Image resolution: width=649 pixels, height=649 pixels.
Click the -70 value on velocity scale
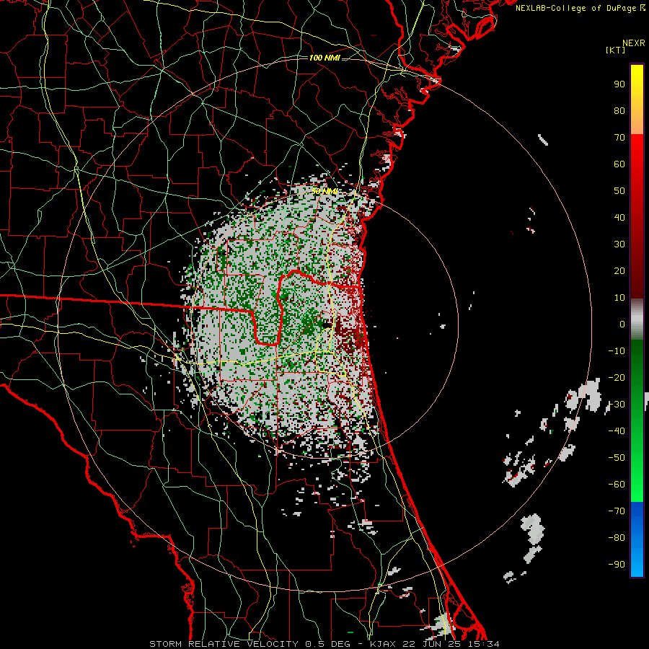pos(617,511)
